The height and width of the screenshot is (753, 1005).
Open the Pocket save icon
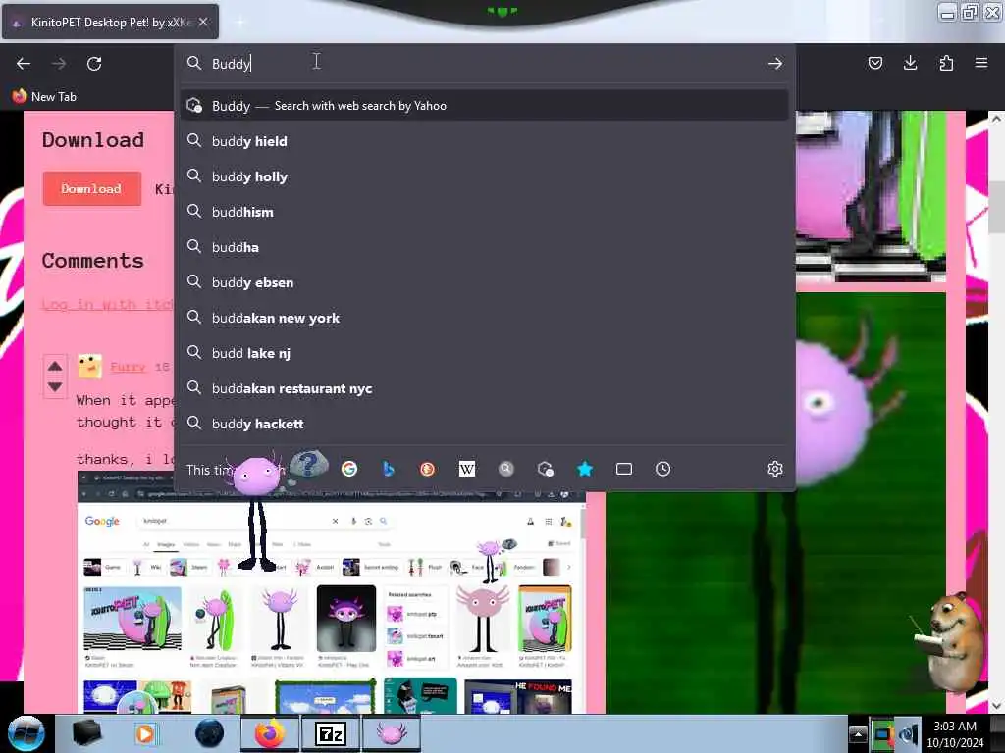874,63
